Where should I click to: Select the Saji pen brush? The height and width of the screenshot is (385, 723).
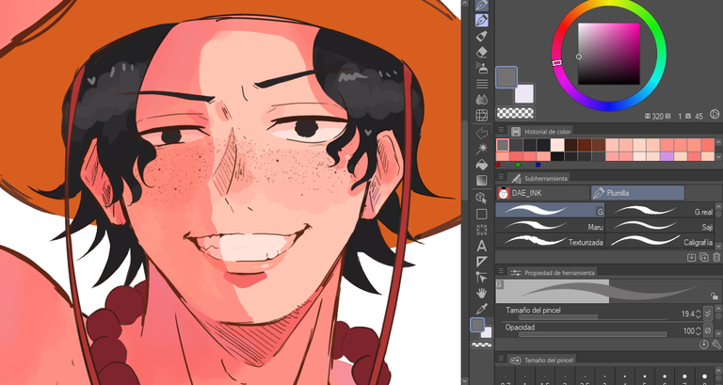pyautogui.click(x=660, y=226)
